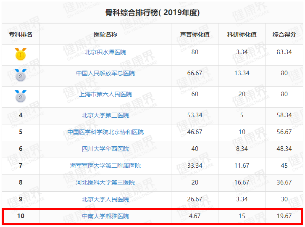Viewport: 305px width, 227px height.
Task: Open the 北京大学第三医院 link
Action: (x=105, y=115)
